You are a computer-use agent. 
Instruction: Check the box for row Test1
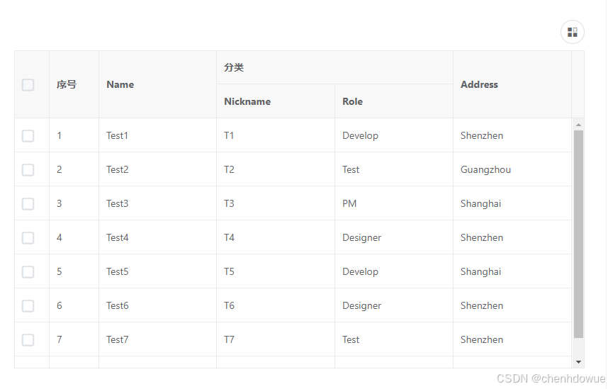click(x=28, y=136)
